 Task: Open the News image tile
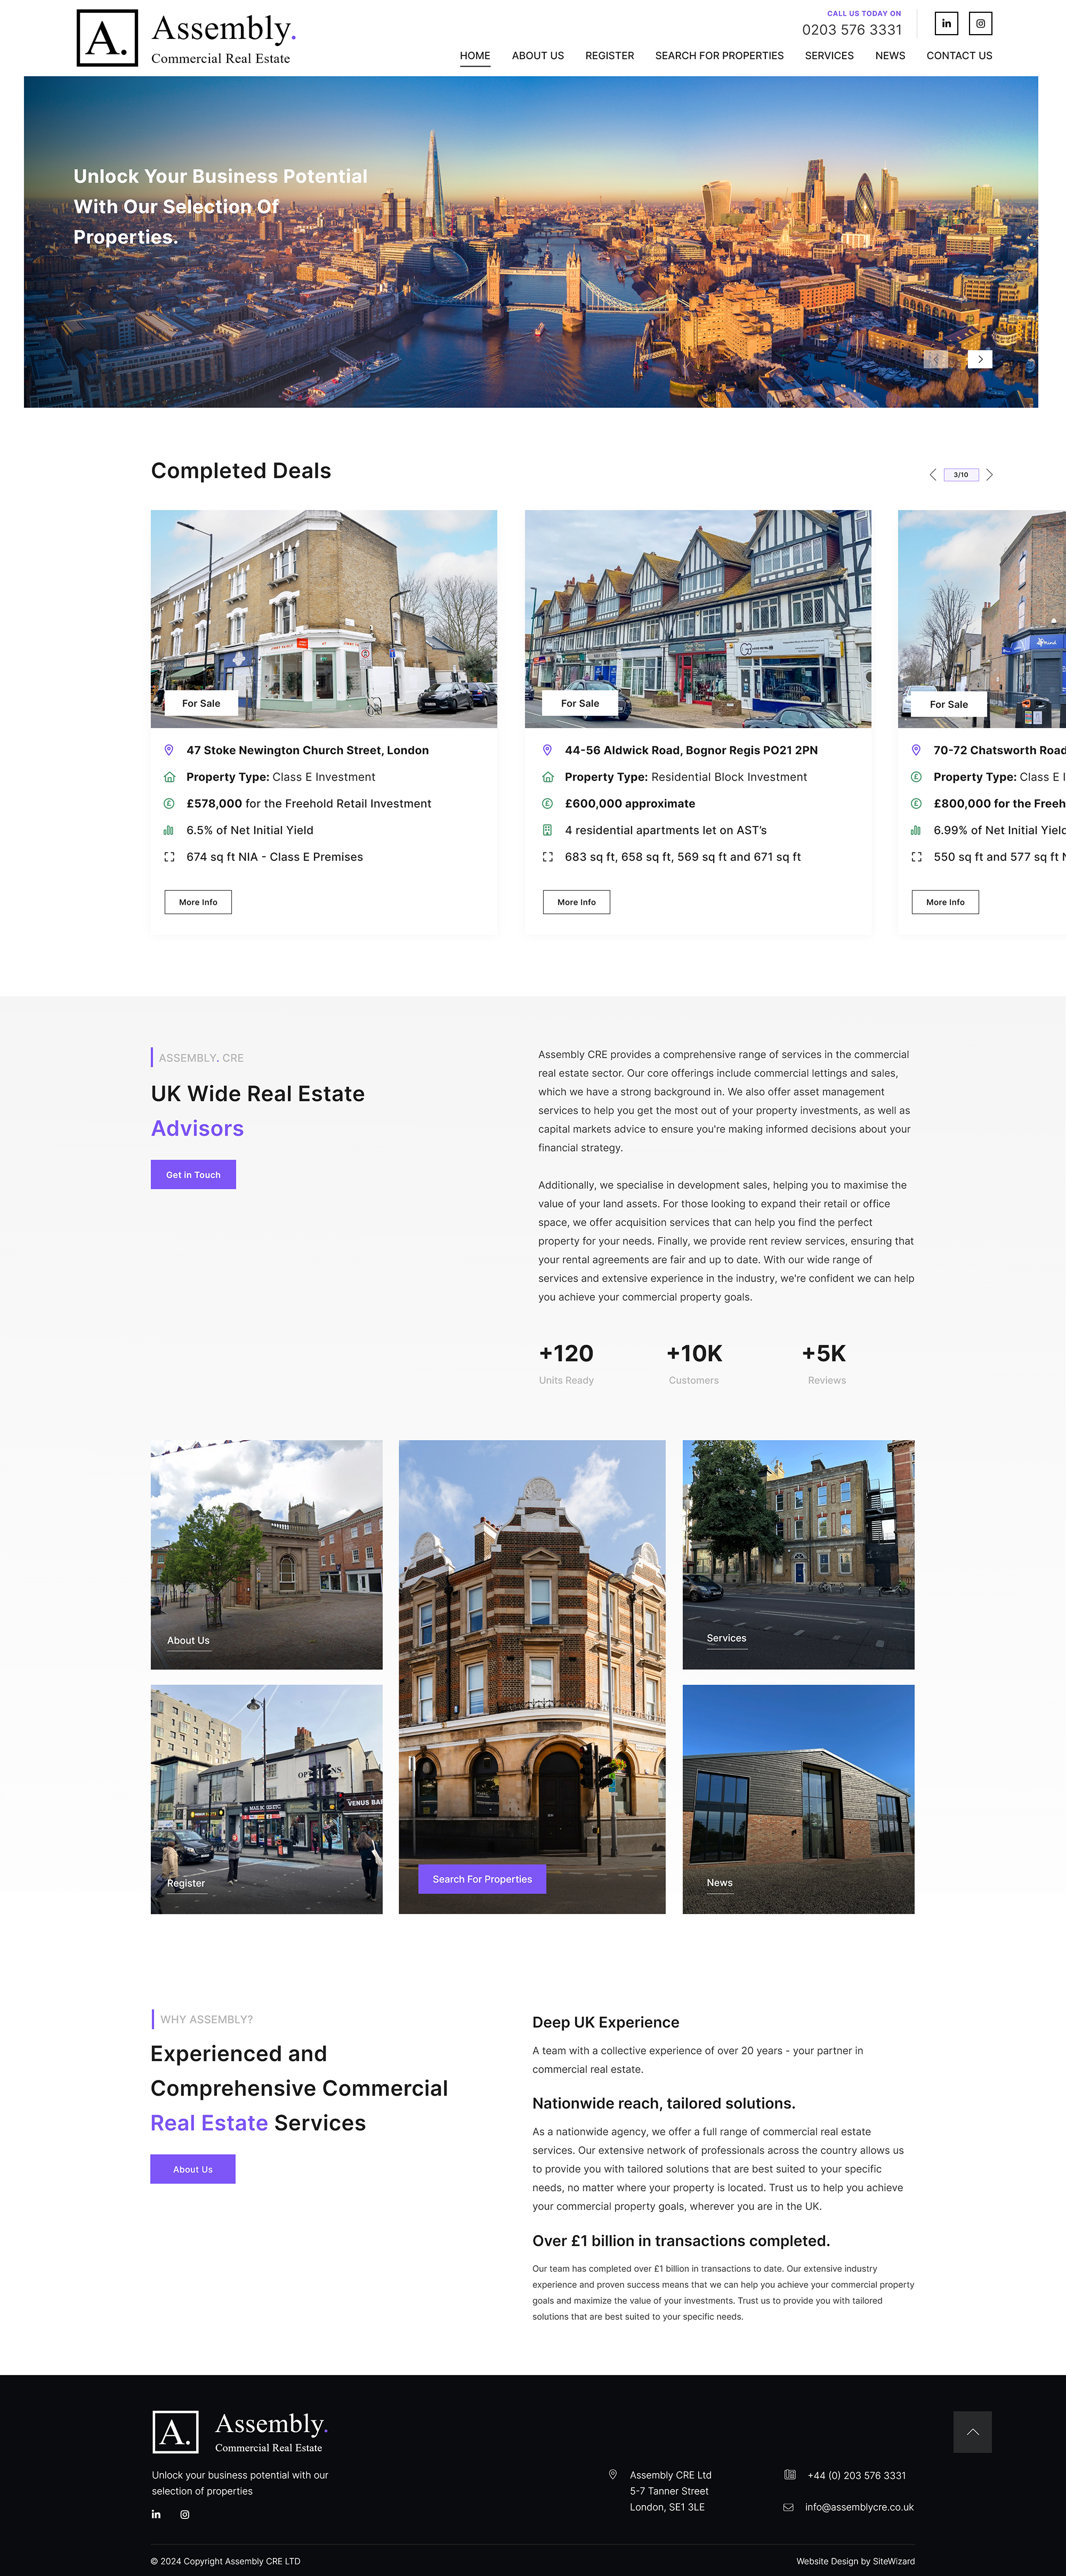coord(798,1799)
